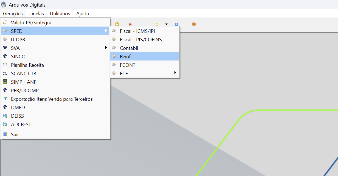Click the save disk icon beside DEISS

coord(5,116)
